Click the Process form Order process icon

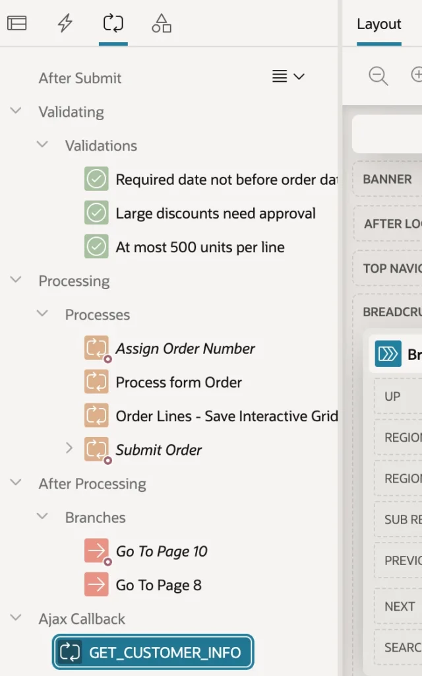(x=96, y=382)
